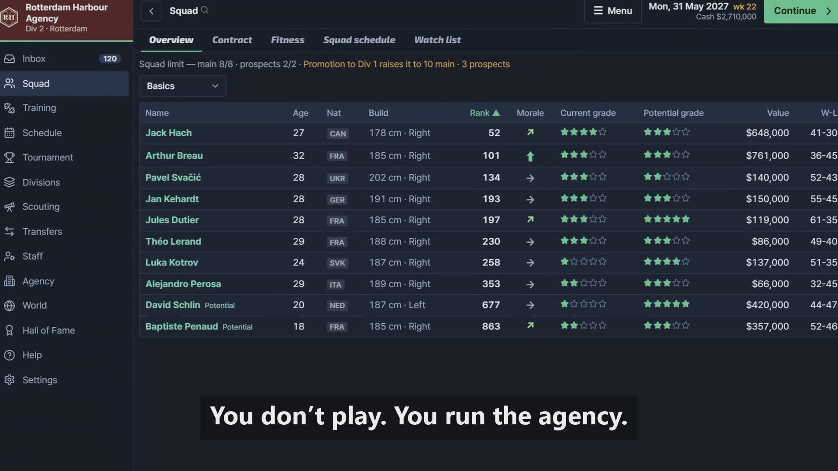The width and height of the screenshot is (838, 471).
Task: Click the Morale column header
Action: click(530, 113)
